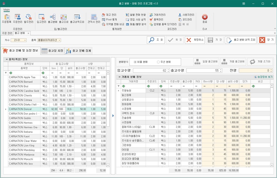
Task: Click 개별 초기화 refresh button
Action: tap(260, 62)
